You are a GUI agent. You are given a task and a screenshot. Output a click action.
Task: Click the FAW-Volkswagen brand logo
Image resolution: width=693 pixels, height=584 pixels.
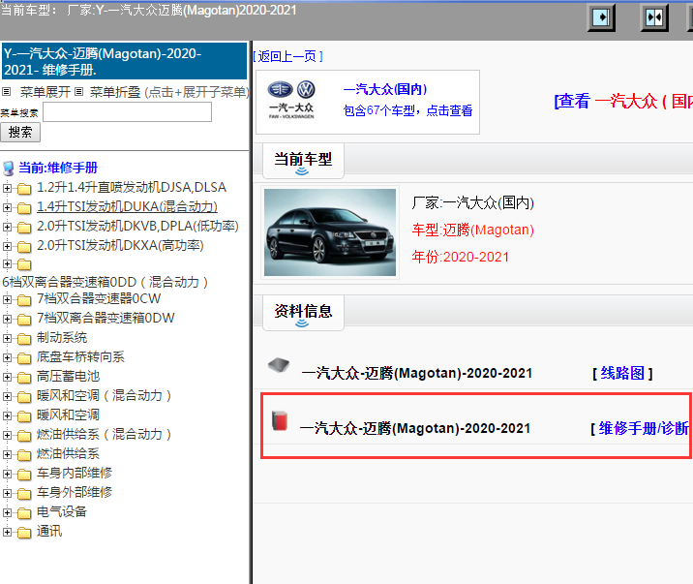coord(291,100)
